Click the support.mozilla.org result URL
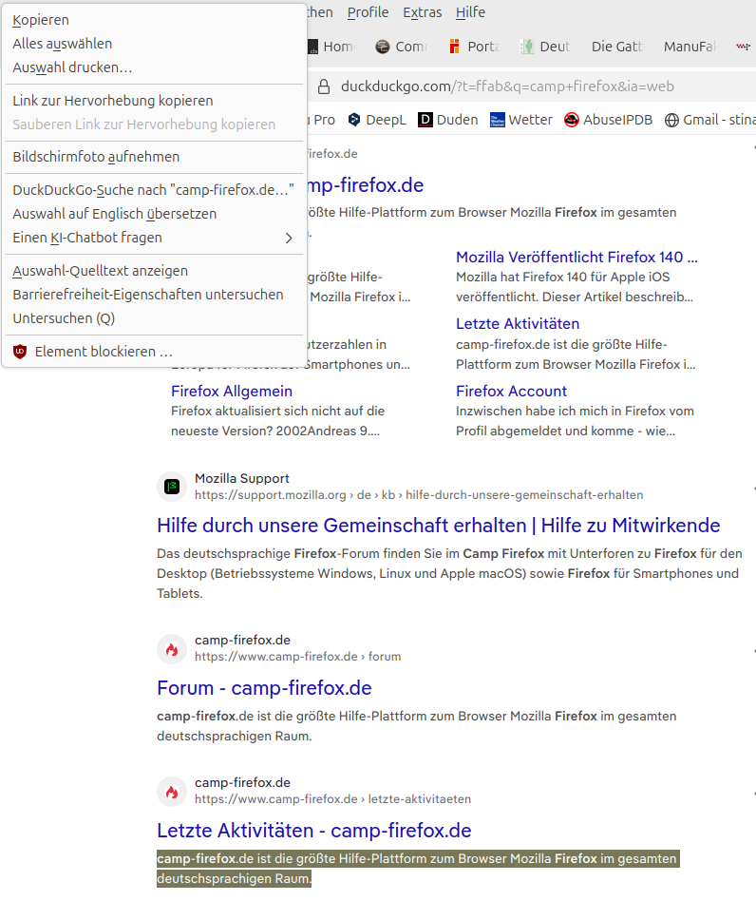Image resolution: width=756 pixels, height=901 pixels. click(x=419, y=495)
